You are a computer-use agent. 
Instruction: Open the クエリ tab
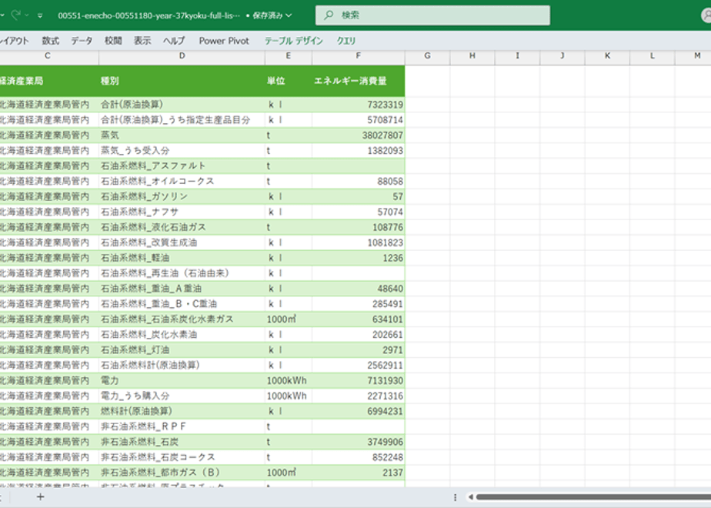346,41
